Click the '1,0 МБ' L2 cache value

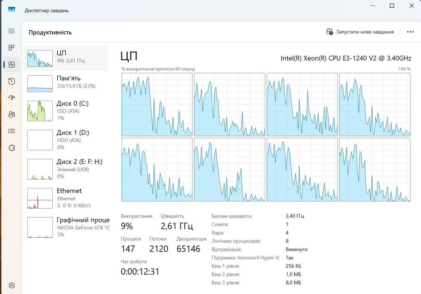[x=293, y=274]
